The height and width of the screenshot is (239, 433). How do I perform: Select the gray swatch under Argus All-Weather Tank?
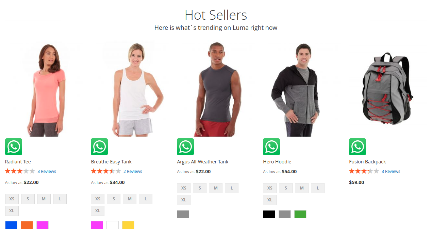(x=183, y=214)
